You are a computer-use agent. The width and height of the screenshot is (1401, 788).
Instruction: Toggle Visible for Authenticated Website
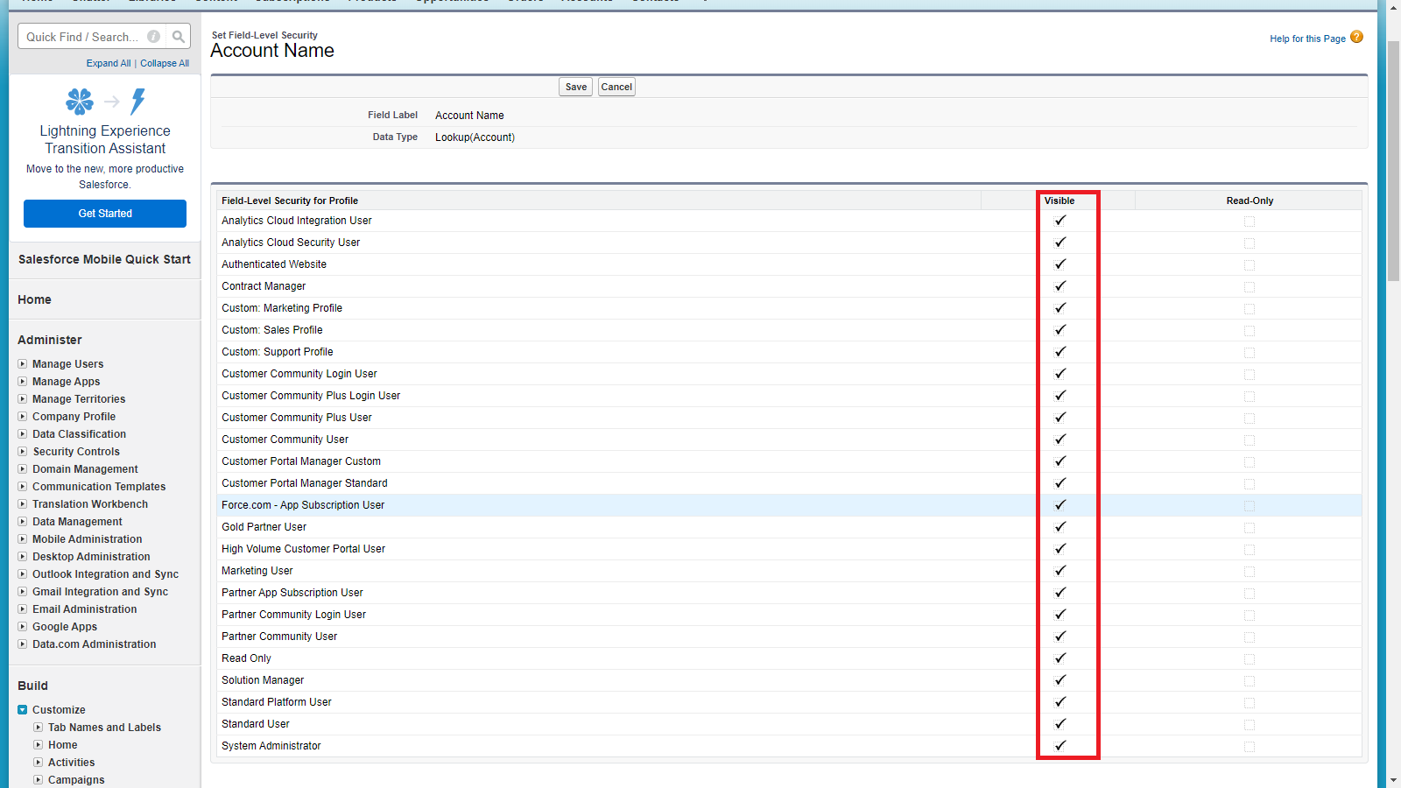coord(1060,264)
